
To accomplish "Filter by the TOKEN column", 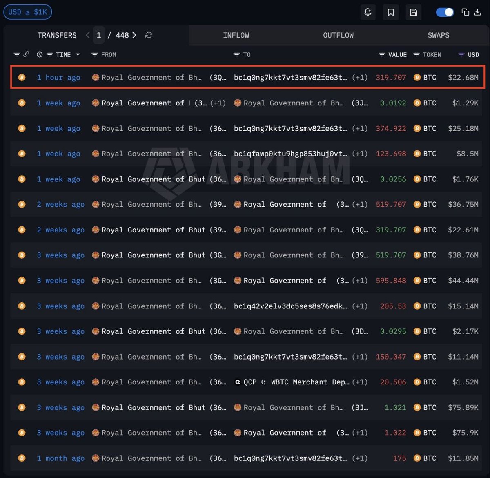I will point(427,54).
